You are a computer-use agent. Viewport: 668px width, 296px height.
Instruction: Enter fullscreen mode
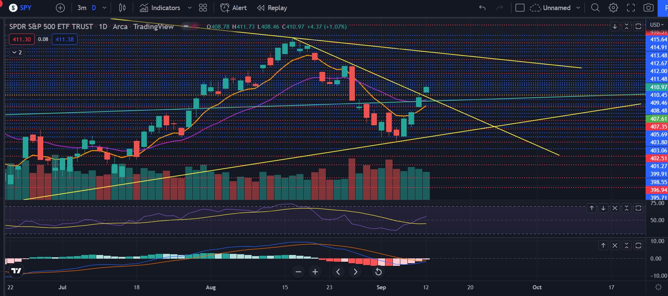(x=631, y=8)
